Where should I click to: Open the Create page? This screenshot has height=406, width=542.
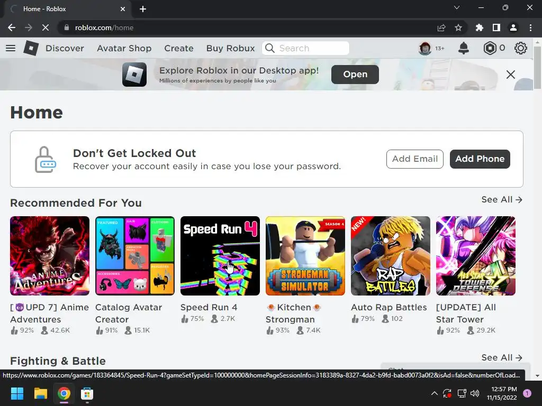point(179,48)
